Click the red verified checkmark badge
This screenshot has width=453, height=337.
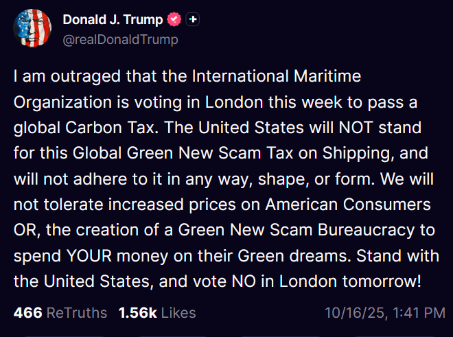click(x=175, y=21)
